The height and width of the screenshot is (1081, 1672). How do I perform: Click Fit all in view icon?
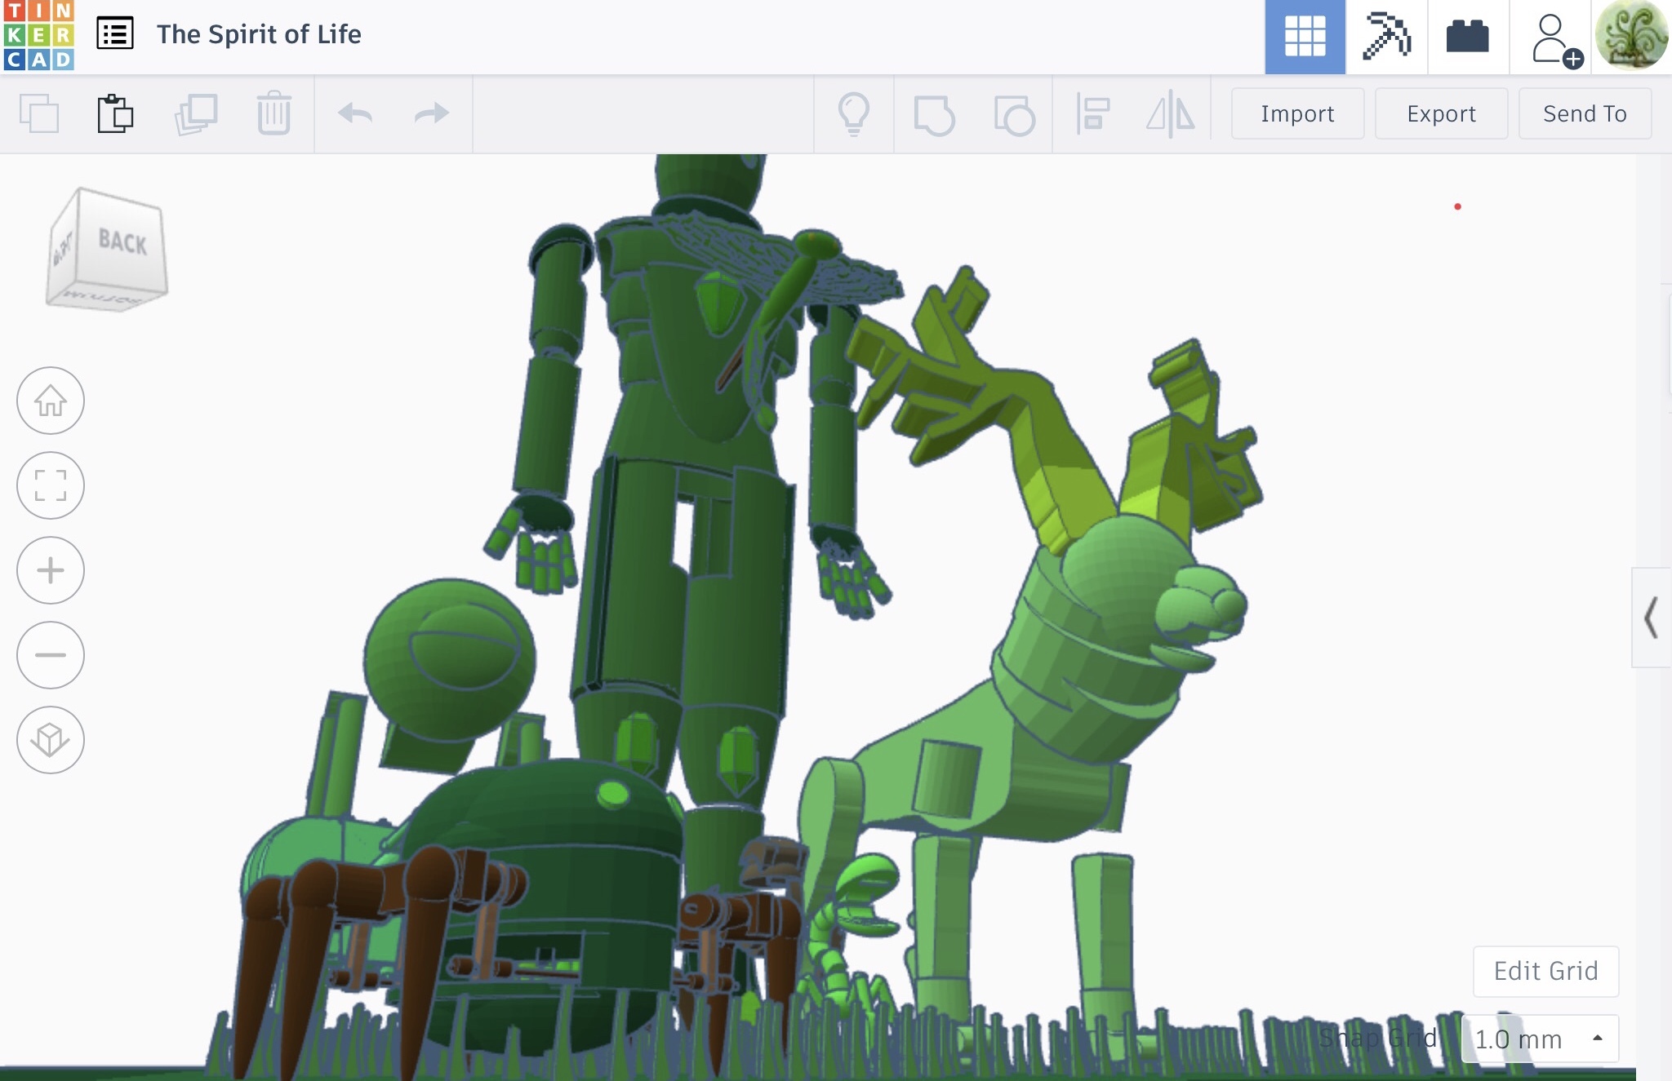51,485
